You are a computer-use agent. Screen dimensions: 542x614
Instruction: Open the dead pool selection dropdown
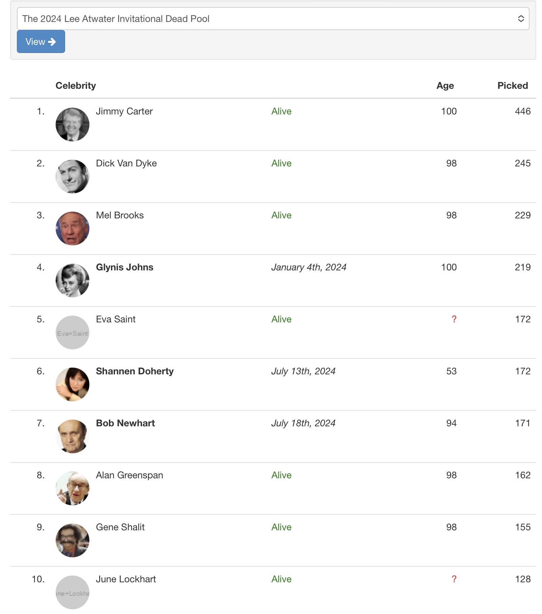273,19
